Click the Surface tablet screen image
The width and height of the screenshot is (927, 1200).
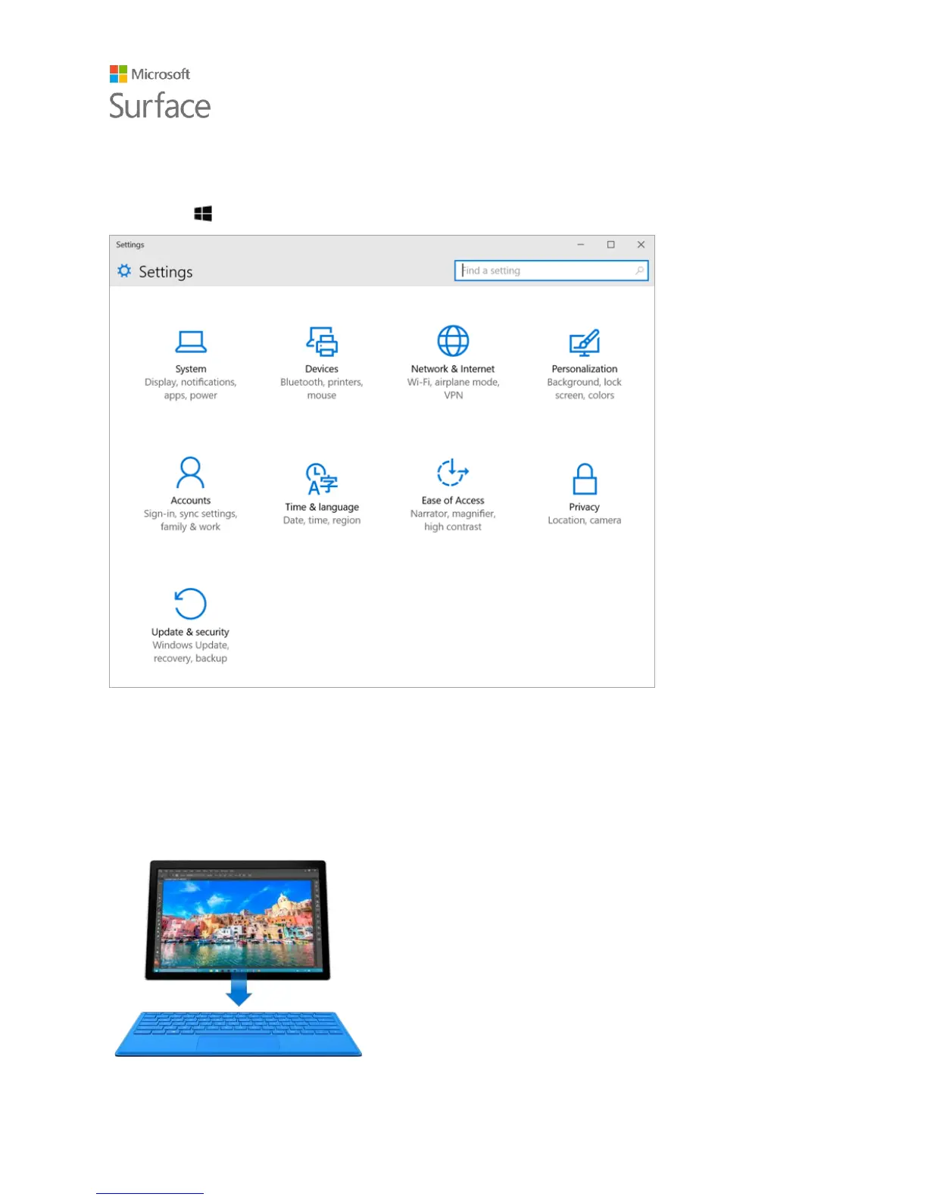pyautogui.click(x=238, y=920)
